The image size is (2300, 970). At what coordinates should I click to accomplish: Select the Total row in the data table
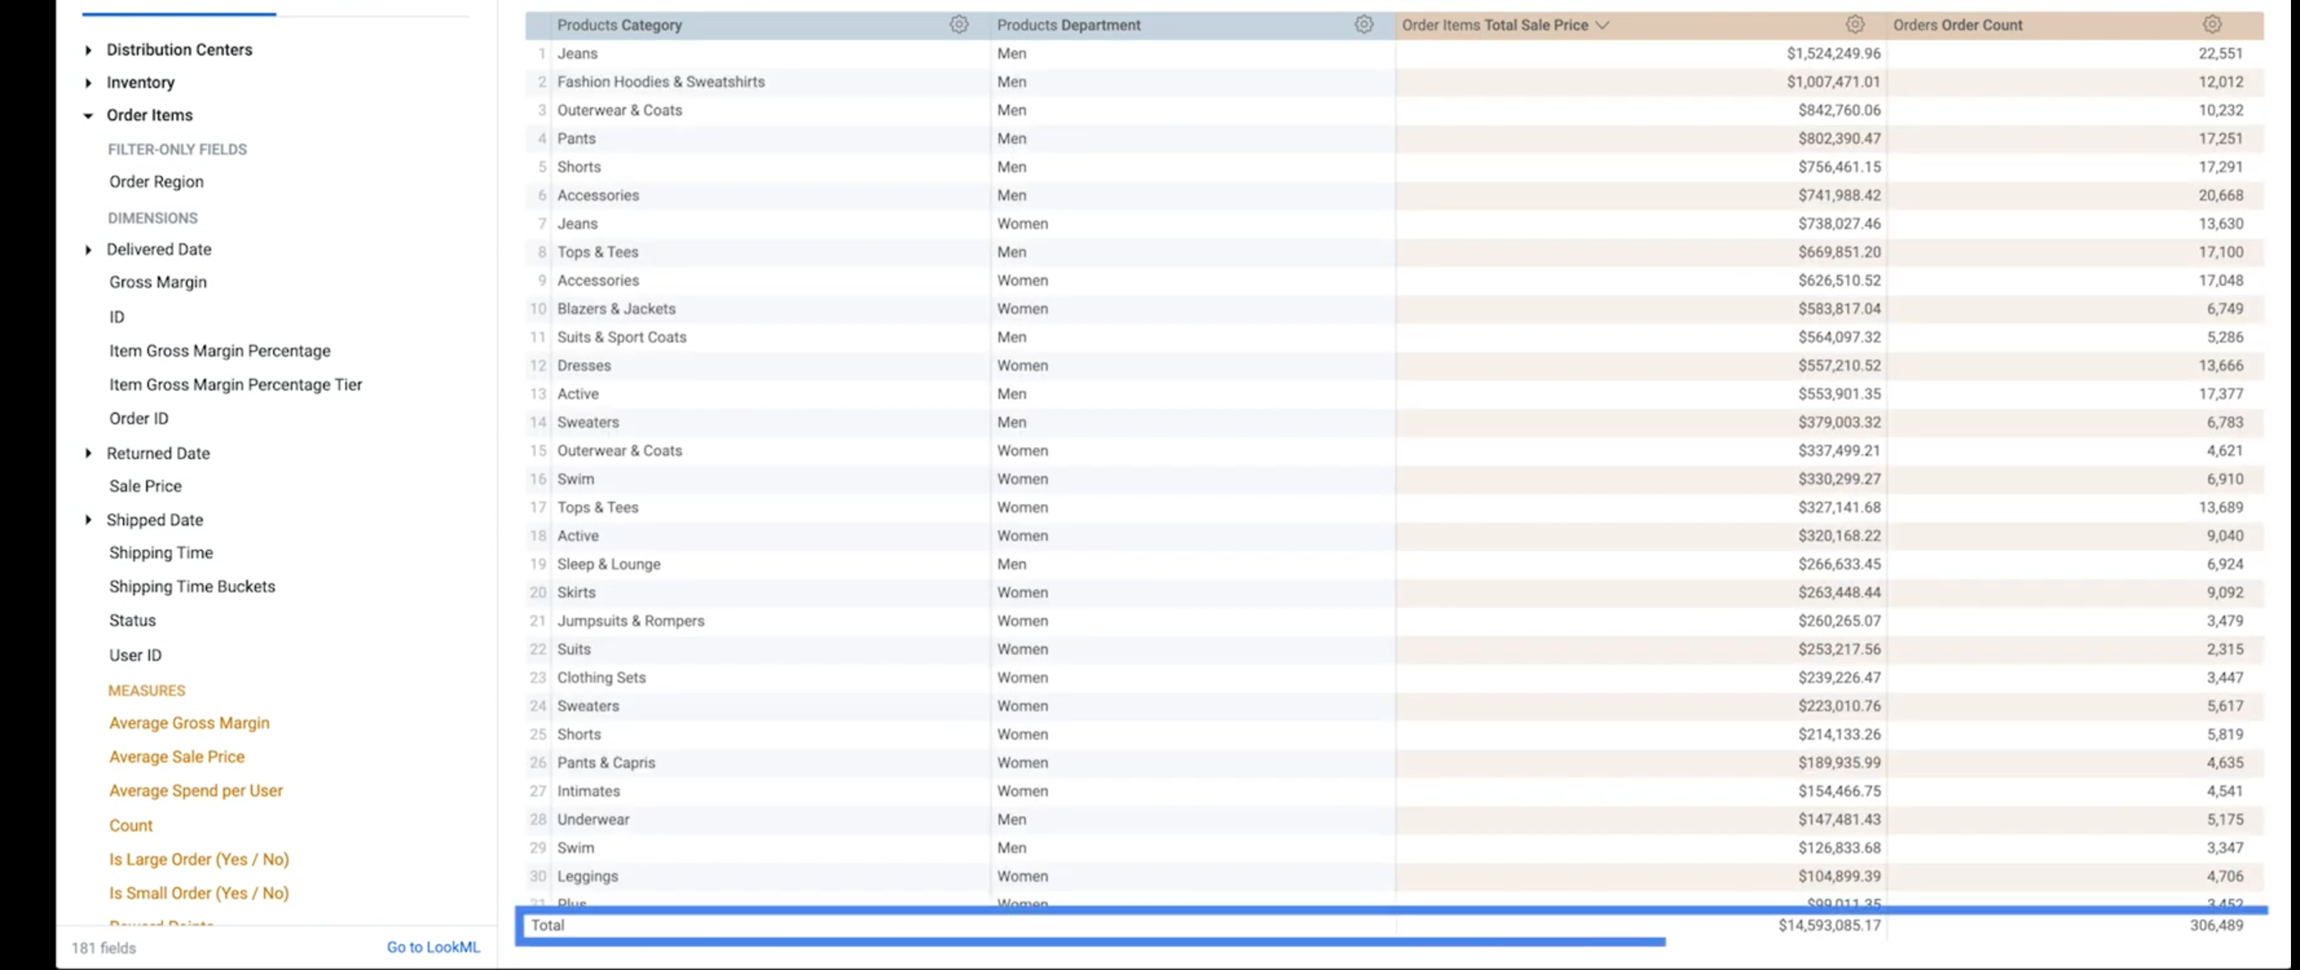(548, 925)
